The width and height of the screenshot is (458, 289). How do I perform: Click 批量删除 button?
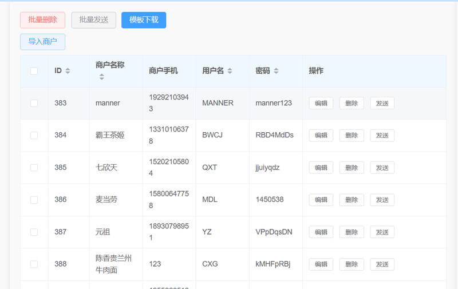point(42,20)
